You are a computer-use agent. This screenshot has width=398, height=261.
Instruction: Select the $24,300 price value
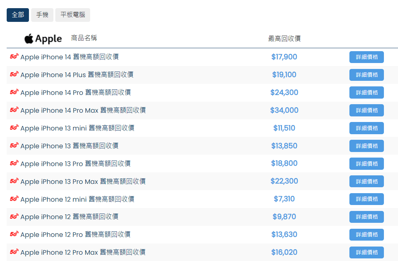pos(284,92)
